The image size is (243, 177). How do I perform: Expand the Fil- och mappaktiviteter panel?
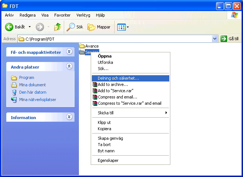[x=69, y=52]
